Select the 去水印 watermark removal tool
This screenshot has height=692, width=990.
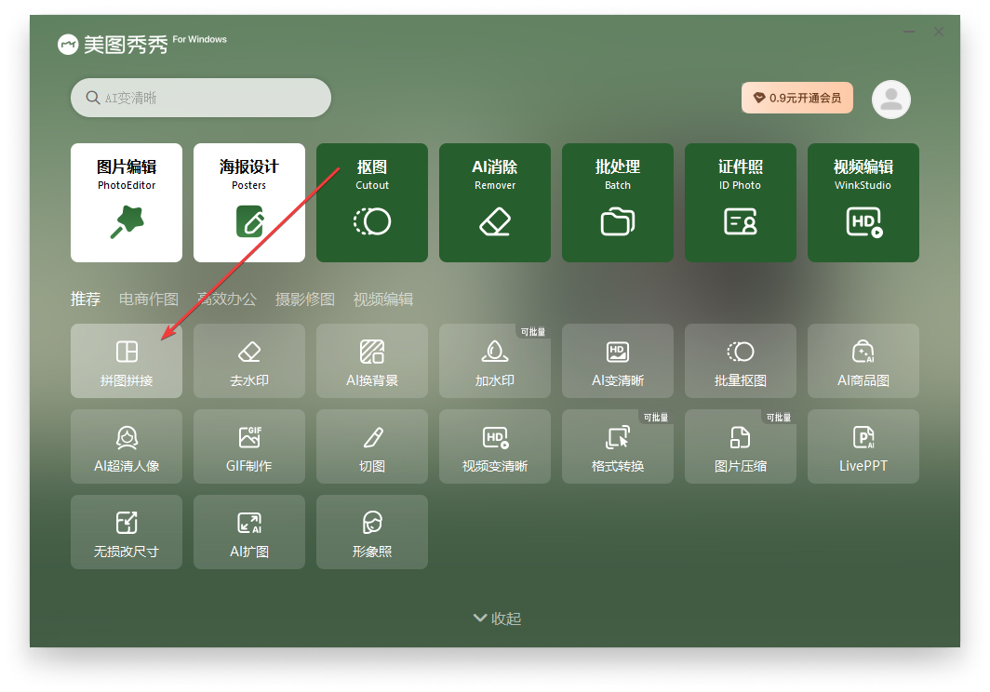coord(248,361)
